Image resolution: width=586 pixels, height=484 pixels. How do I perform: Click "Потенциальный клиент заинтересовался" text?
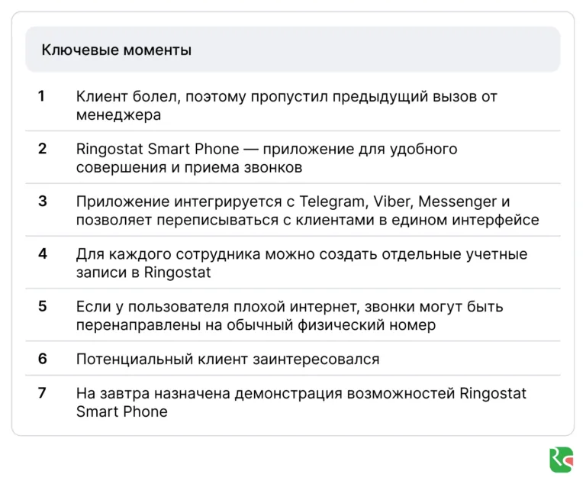[227, 359]
